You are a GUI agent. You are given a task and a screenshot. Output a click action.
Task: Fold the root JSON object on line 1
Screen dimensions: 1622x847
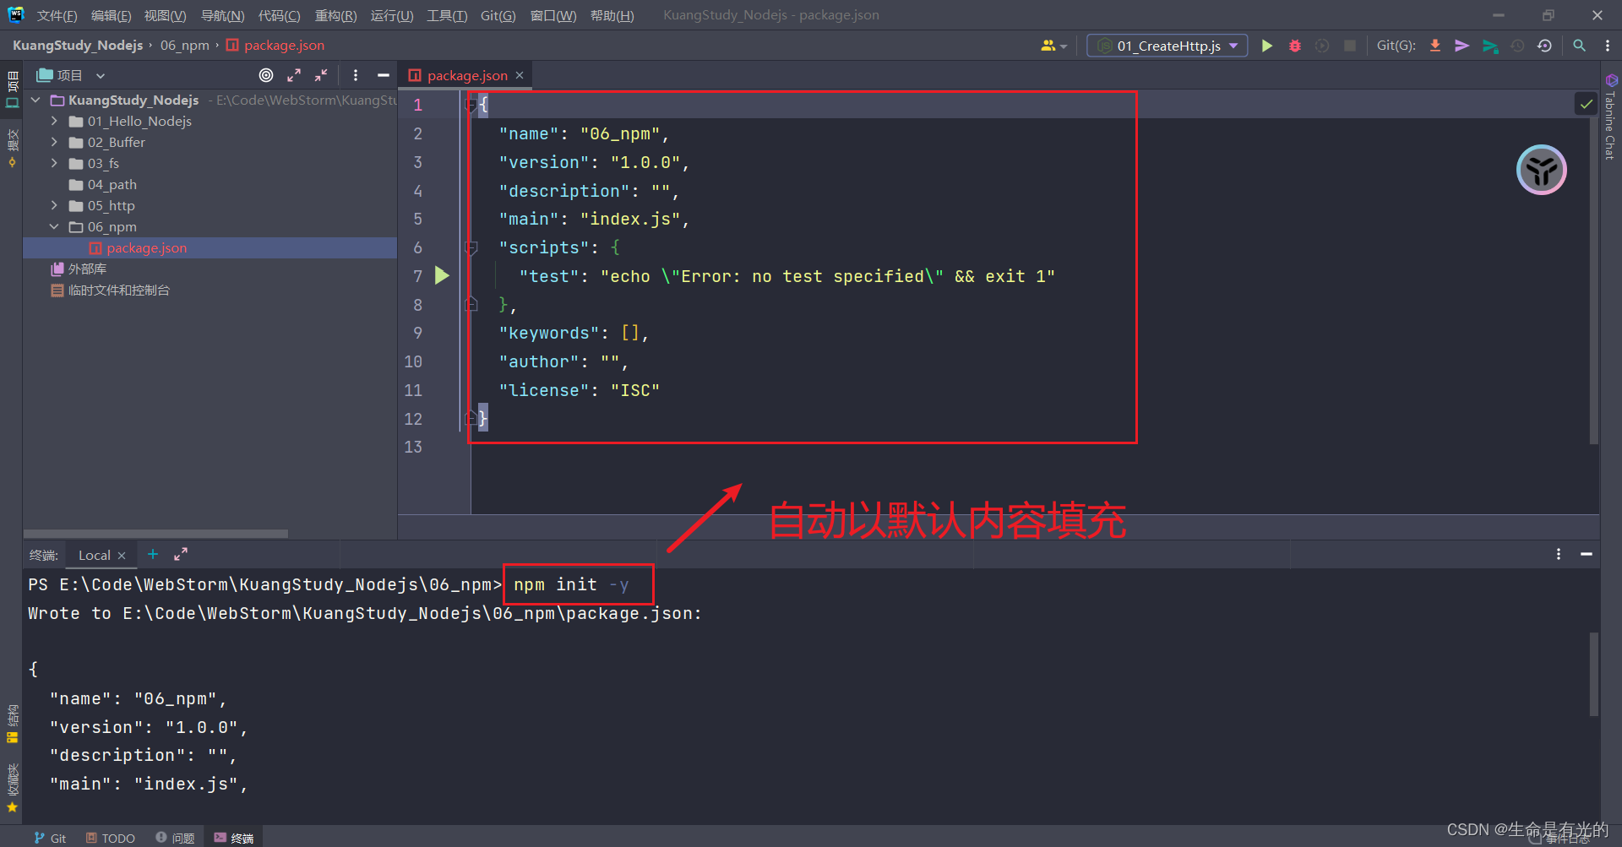click(471, 105)
